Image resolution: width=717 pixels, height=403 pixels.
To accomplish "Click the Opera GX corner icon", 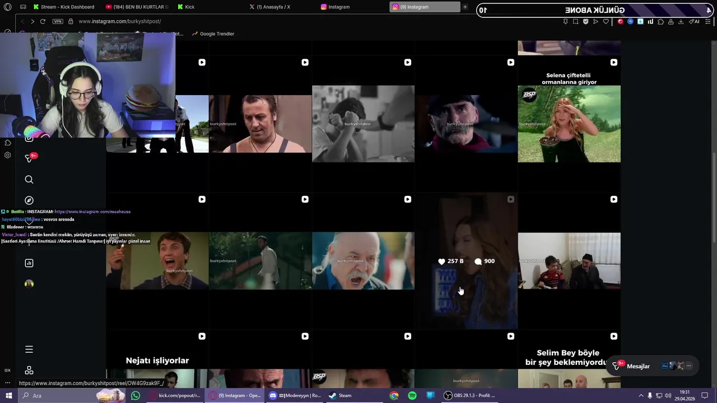I will [7, 370].
